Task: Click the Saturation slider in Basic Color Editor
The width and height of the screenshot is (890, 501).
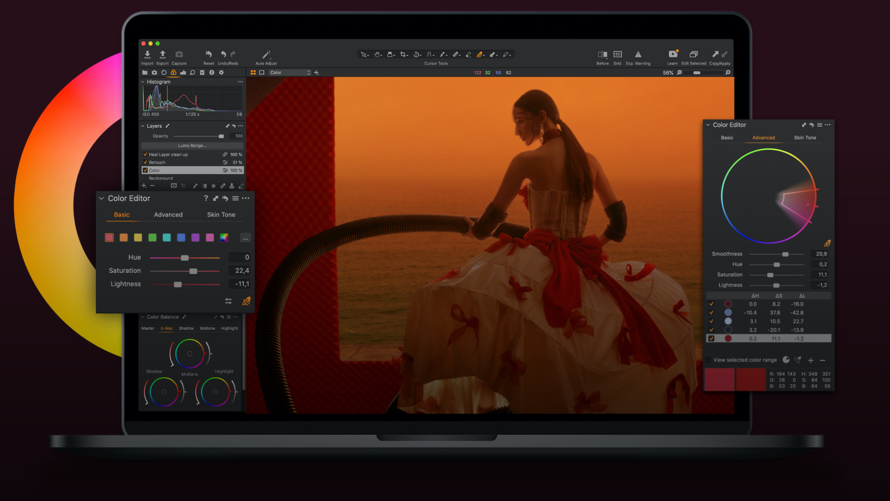Action: (185, 271)
